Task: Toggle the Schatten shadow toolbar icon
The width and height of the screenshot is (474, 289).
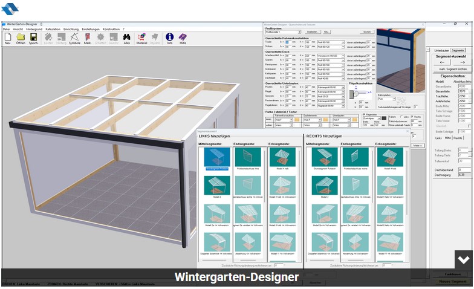Action: coord(100,39)
